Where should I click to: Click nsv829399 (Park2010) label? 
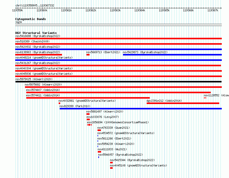pyautogui.click(x=75, y=106)
